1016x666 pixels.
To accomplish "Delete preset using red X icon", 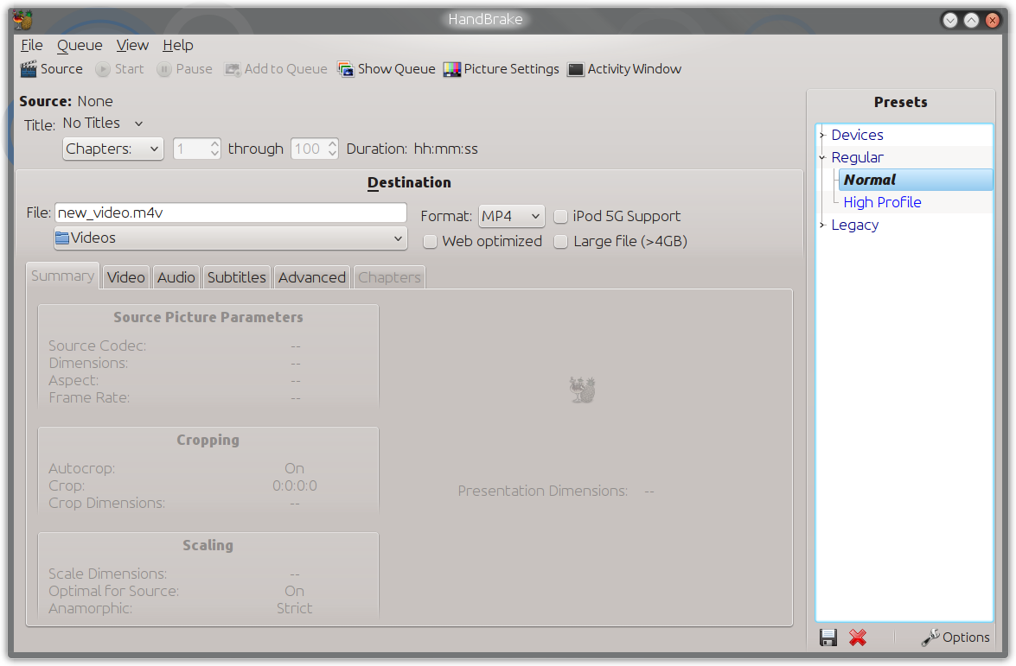I will 858,637.
